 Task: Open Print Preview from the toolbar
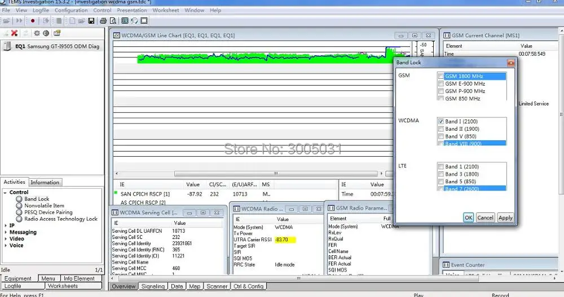pyautogui.click(x=113, y=21)
